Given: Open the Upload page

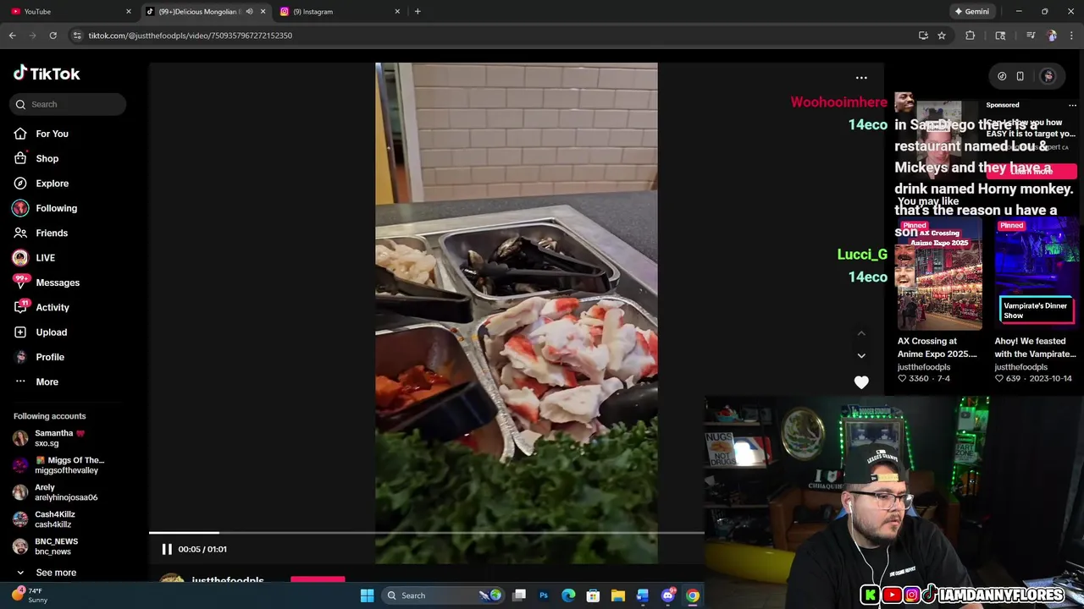Looking at the screenshot, I should pos(51,332).
